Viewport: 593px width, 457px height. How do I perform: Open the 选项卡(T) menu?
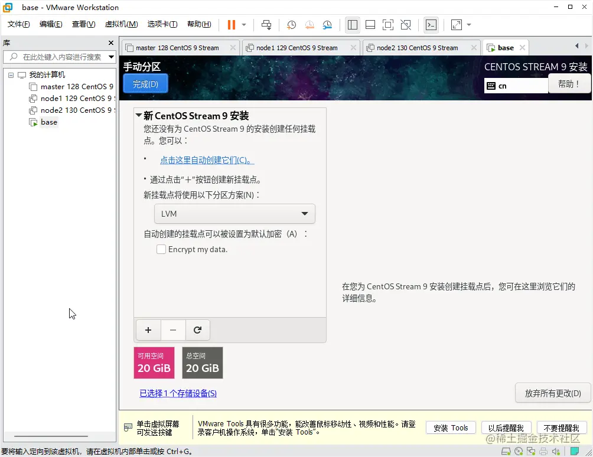pos(162,24)
